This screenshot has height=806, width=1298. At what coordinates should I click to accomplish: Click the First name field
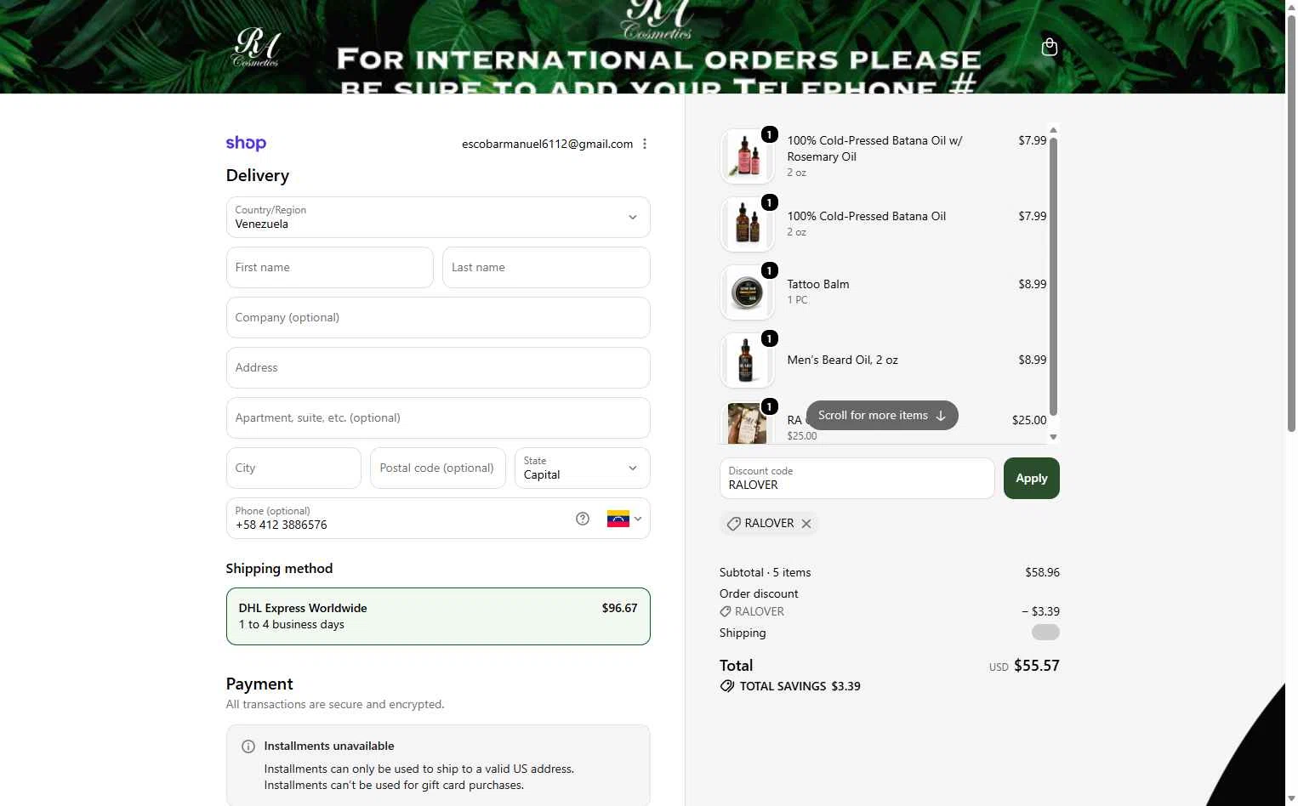coord(330,268)
